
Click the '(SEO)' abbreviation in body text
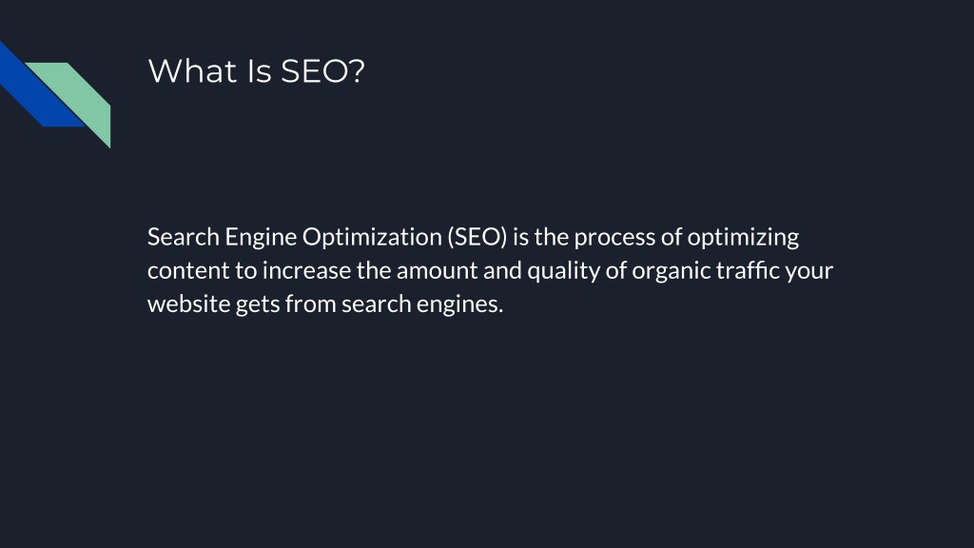click(477, 237)
